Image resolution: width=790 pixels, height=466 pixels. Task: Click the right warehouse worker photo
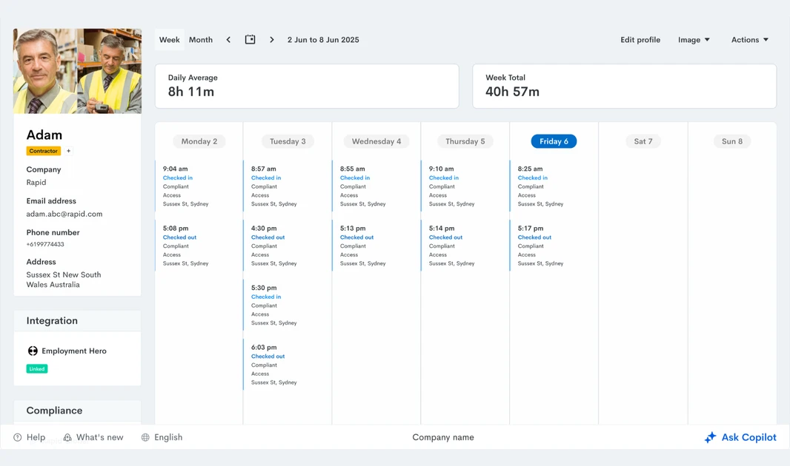click(110, 71)
